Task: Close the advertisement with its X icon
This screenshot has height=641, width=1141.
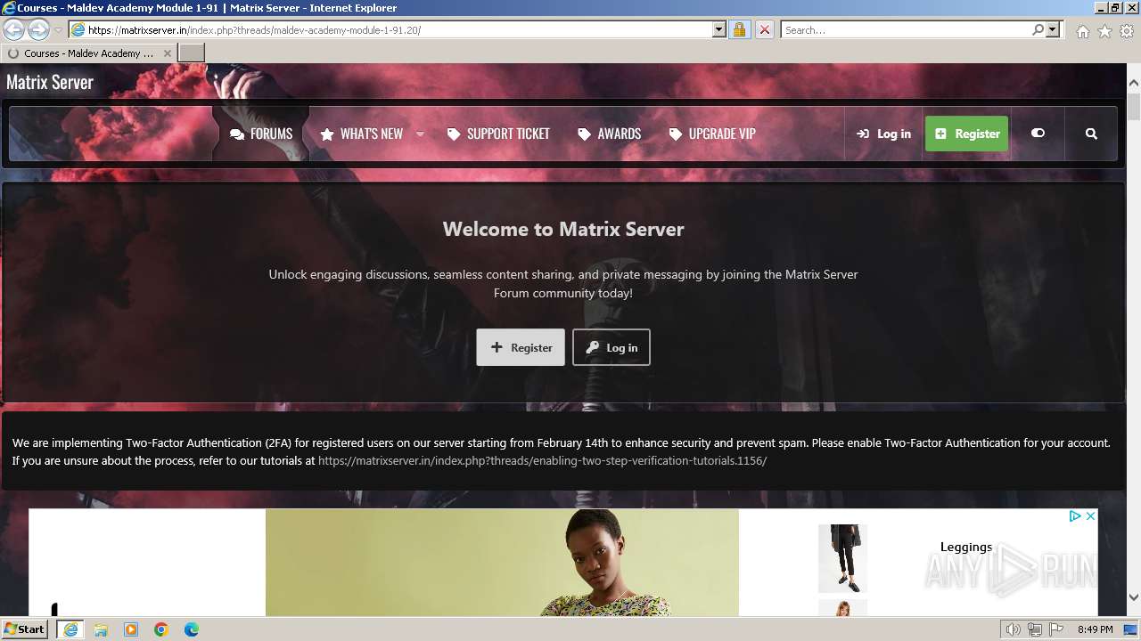Action: [1090, 515]
